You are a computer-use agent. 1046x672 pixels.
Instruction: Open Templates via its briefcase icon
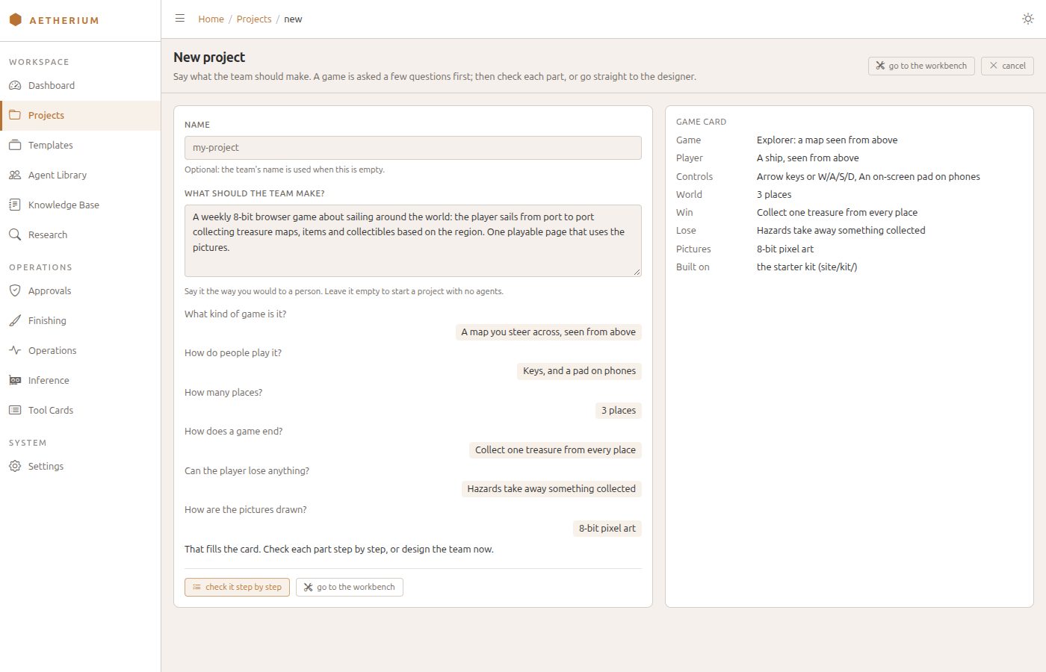(x=15, y=145)
